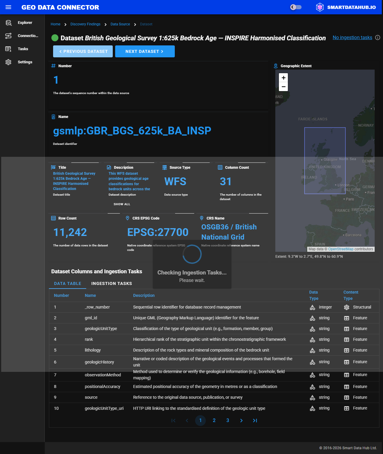Switch to the Ingestion Tasks tab
Screen dimensions: 383x454
click(x=112, y=283)
